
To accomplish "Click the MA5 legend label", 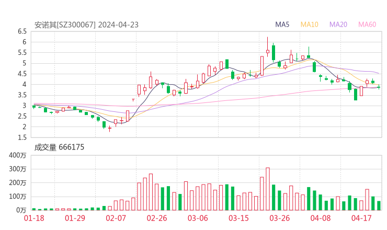I will point(282,25).
